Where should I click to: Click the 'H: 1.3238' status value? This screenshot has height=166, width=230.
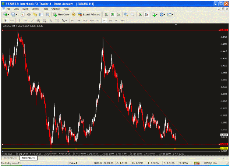138,163
